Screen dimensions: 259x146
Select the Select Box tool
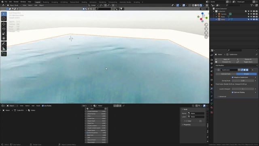tap(4, 14)
